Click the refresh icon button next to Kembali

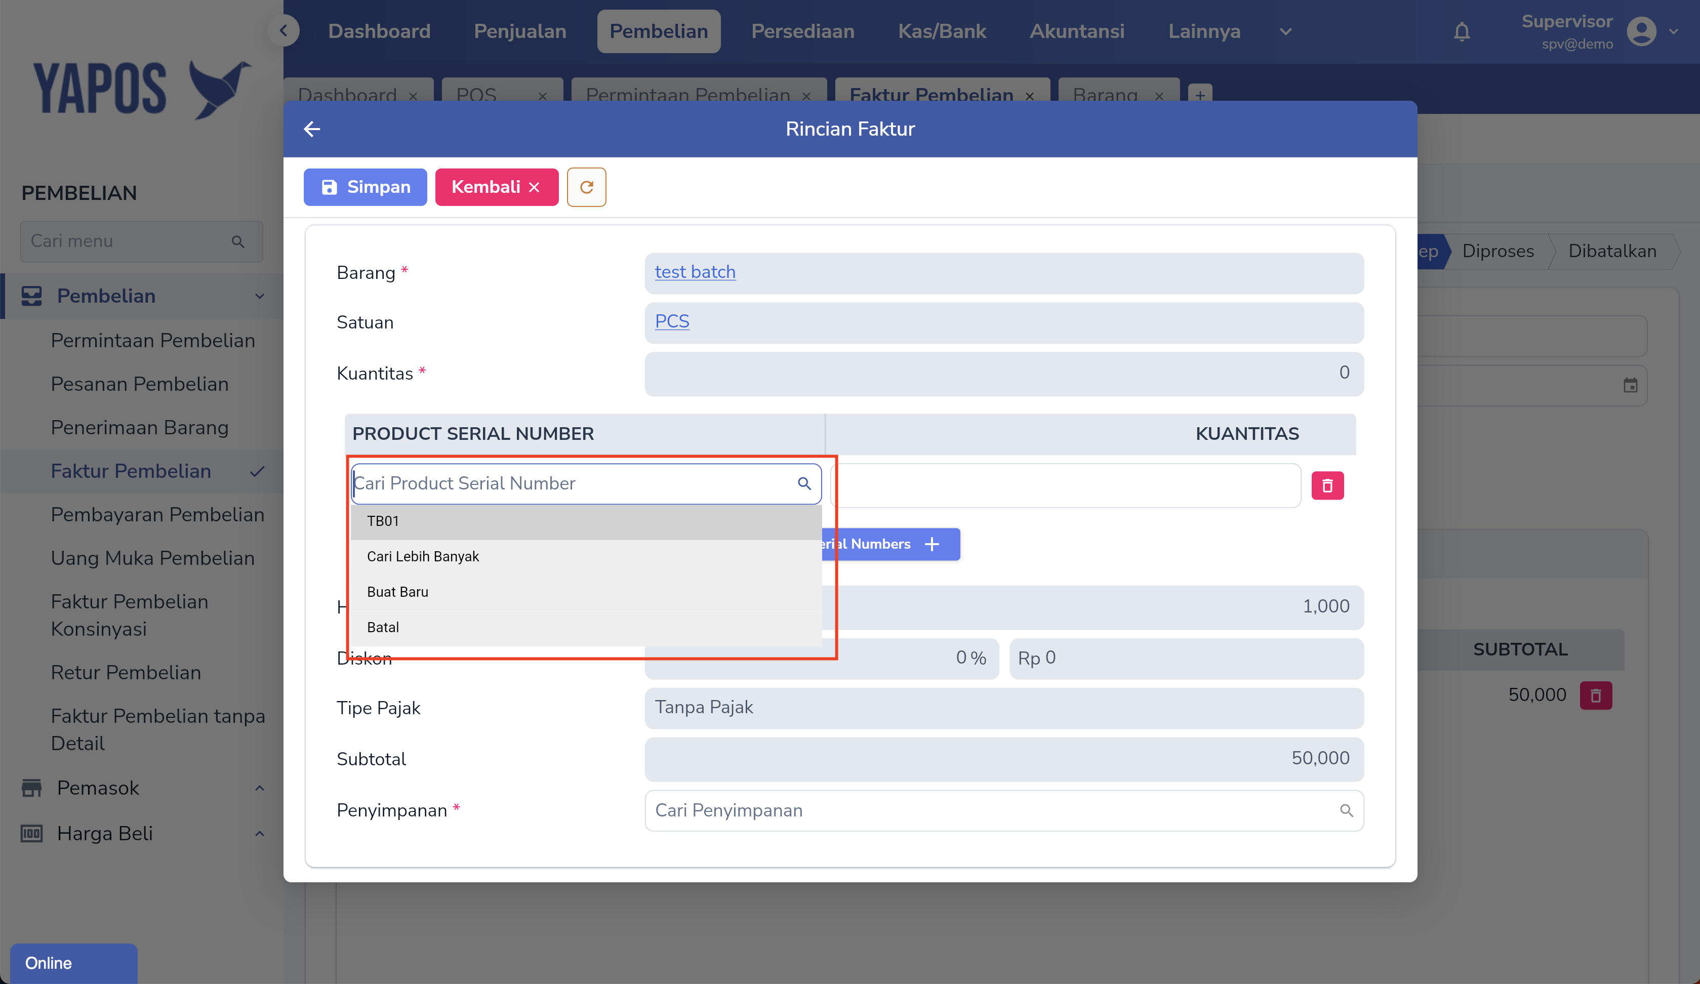pos(586,187)
